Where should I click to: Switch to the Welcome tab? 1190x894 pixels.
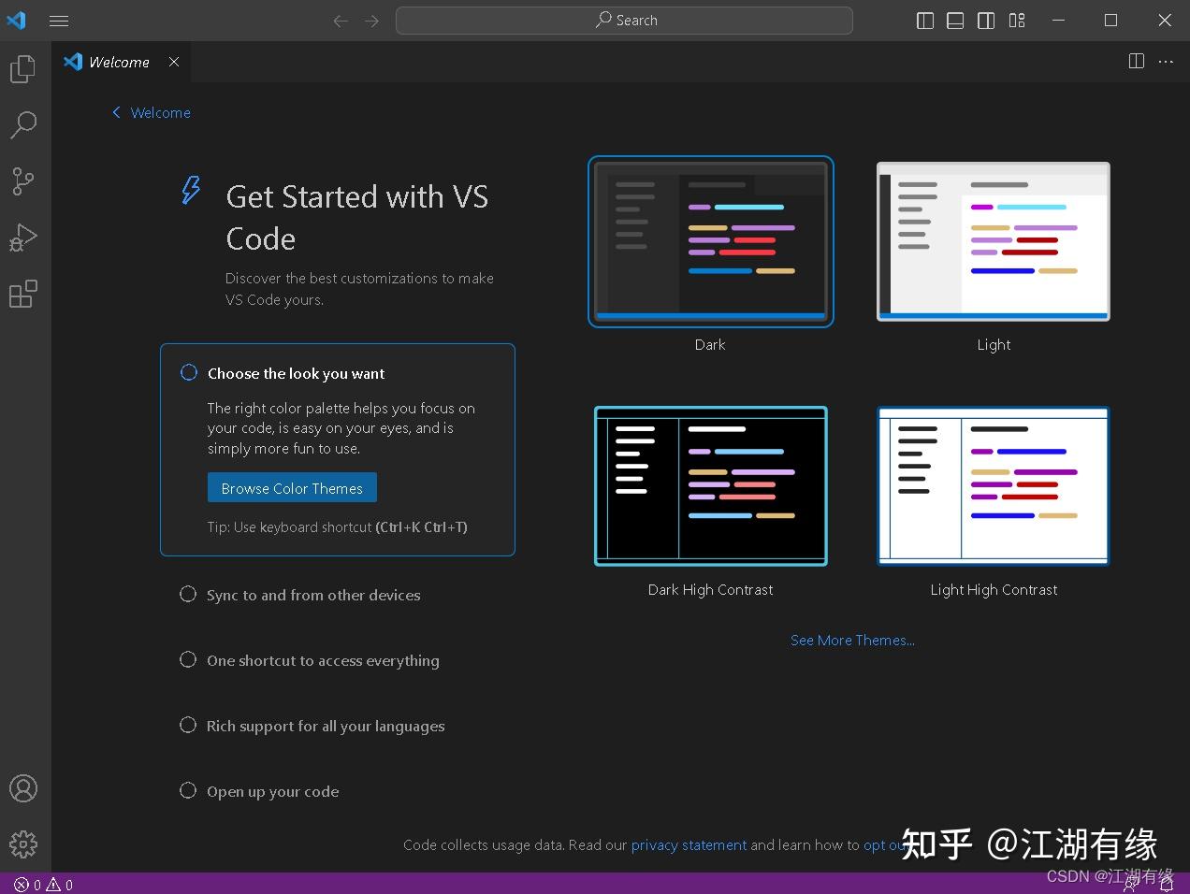point(117,62)
